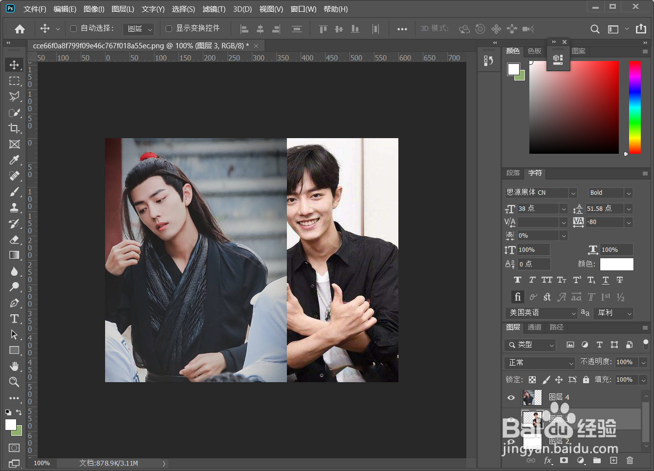
Task: Select the Crop tool
Action: (x=14, y=128)
